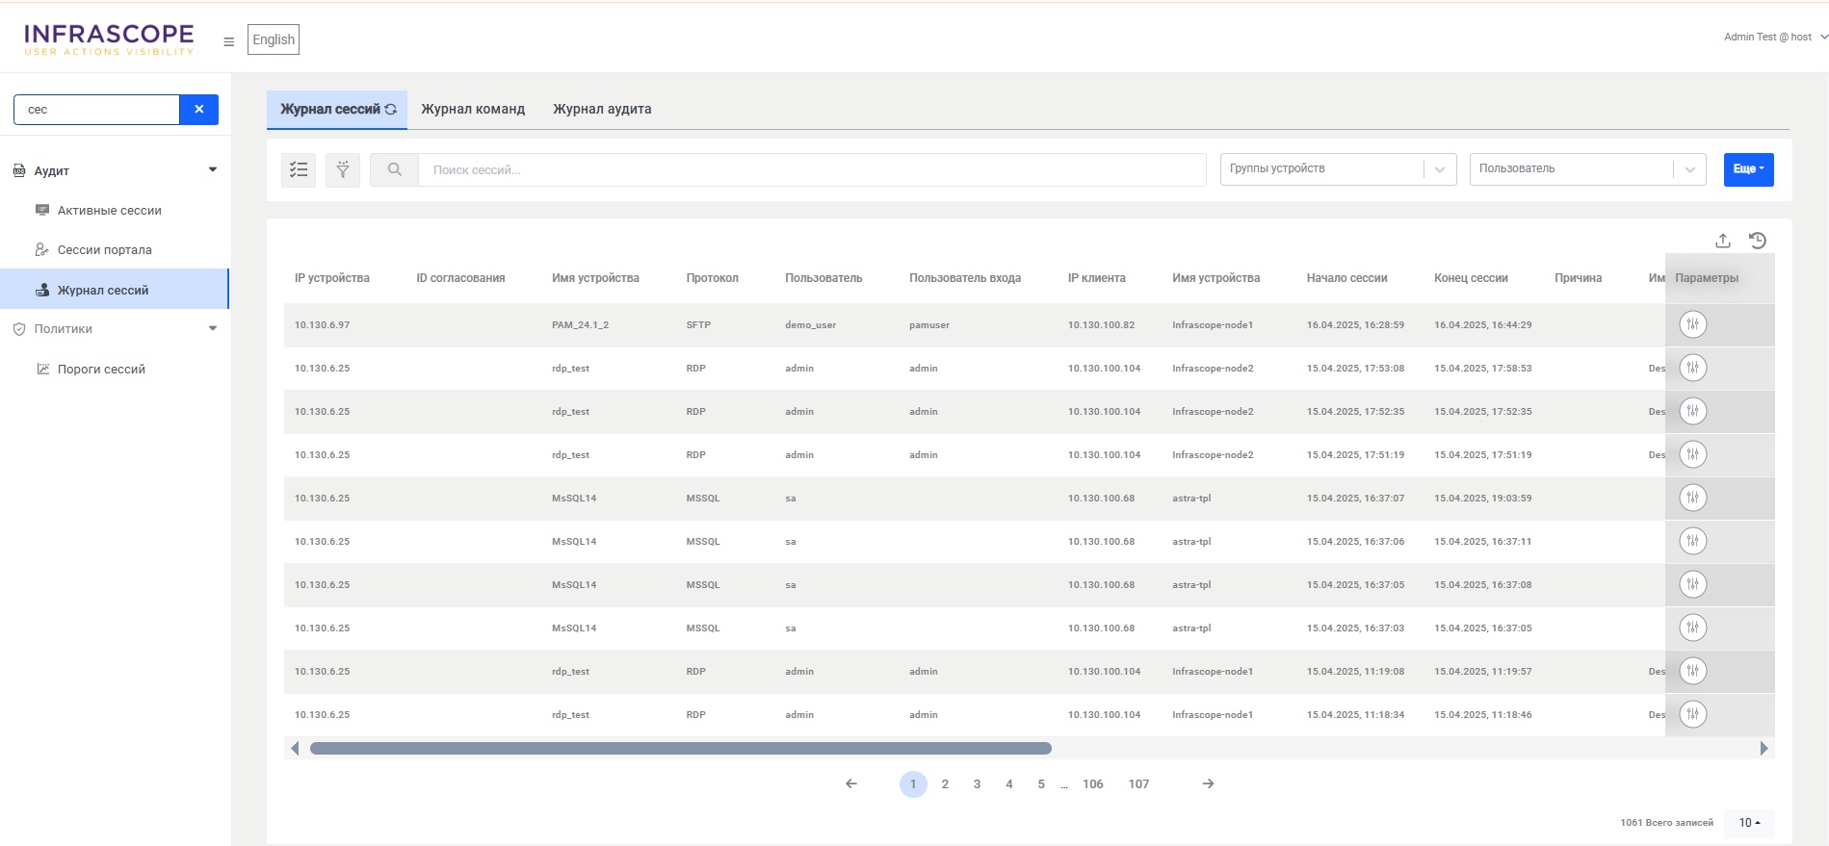
Task: Collapse the Аудит sidebar section
Action: coord(213,170)
